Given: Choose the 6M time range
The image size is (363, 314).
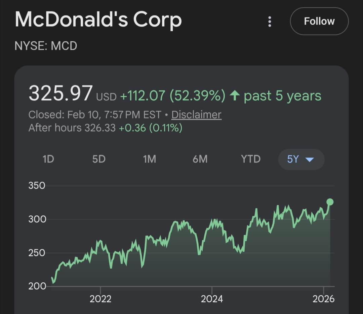Looking at the screenshot, I should click(x=200, y=159).
